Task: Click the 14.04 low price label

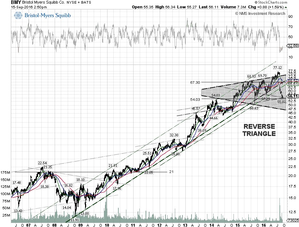Action: click(x=67, y=207)
